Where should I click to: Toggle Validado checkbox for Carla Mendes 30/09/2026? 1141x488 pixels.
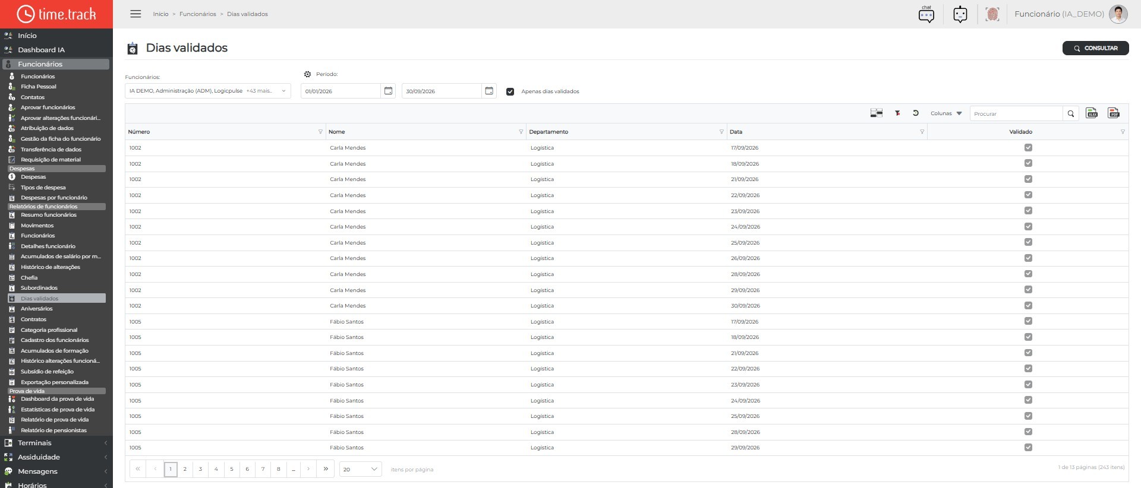point(1028,305)
